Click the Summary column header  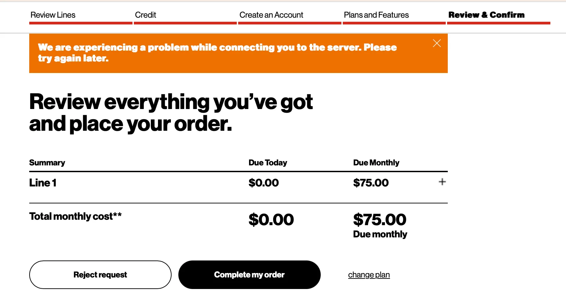pyautogui.click(x=47, y=163)
